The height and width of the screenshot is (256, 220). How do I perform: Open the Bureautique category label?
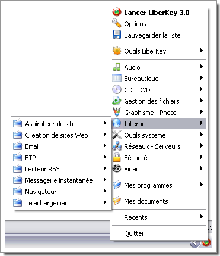coord(141,79)
